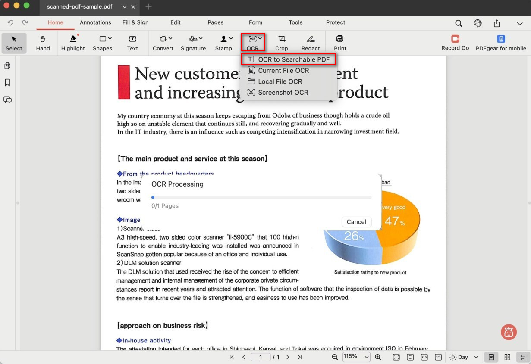The width and height of the screenshot is (531, 364).
Task: Click the Record Go icon
Action: [455, 39]
